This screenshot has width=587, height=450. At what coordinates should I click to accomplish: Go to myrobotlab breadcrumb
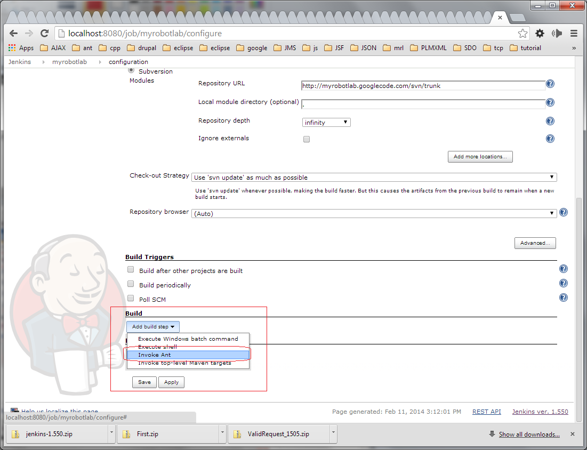(x=69, y=62)
